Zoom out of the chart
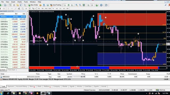170x95 pixels. click(80, 5)
